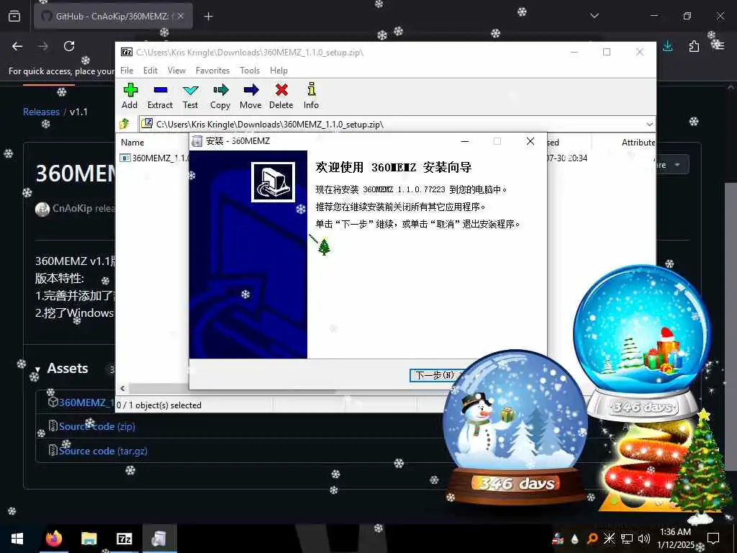Download the 360MEMZ_1 asset link

(86, 403)
